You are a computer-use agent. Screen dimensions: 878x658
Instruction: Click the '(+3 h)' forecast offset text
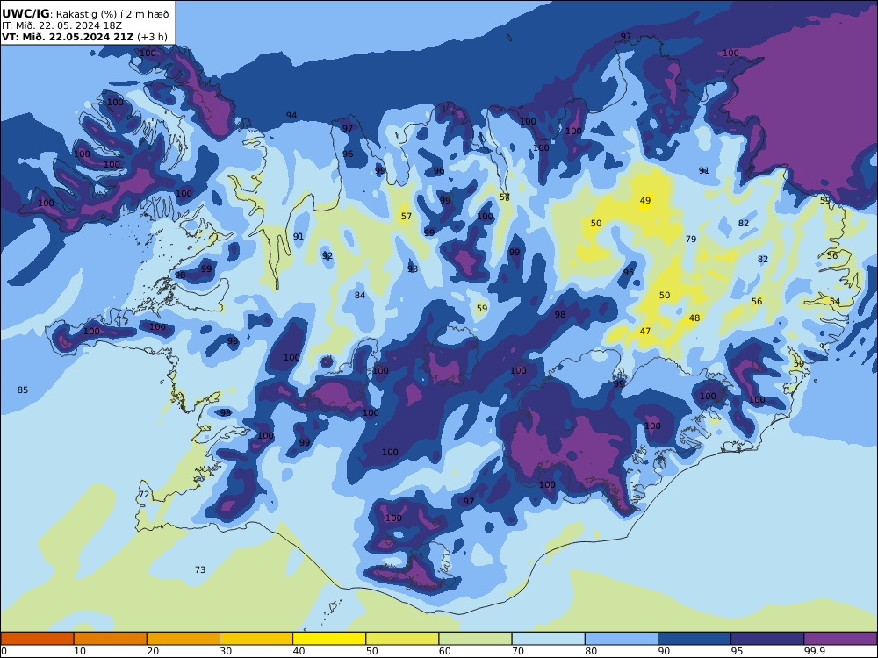pos(152,37)
